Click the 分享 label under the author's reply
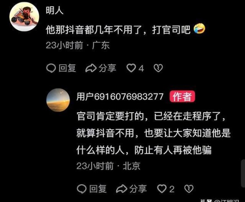 coord(138,189)
